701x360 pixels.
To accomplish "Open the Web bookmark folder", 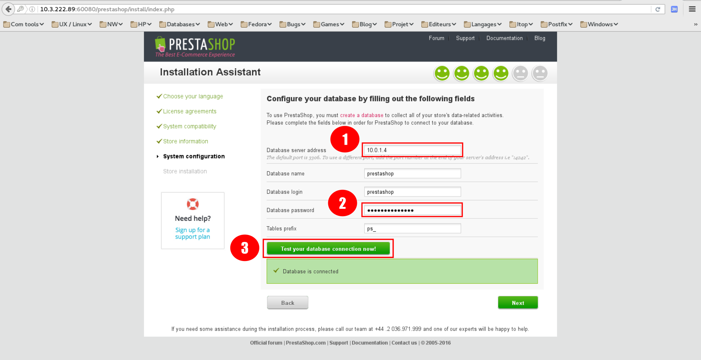I will pyautogui.click(x=221, y=24).
